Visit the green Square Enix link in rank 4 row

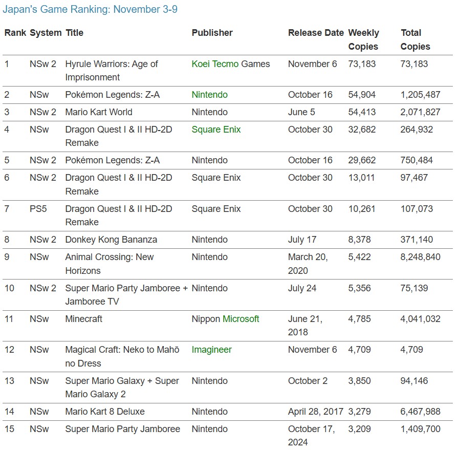pyautogui.click(x=216, y=130)
